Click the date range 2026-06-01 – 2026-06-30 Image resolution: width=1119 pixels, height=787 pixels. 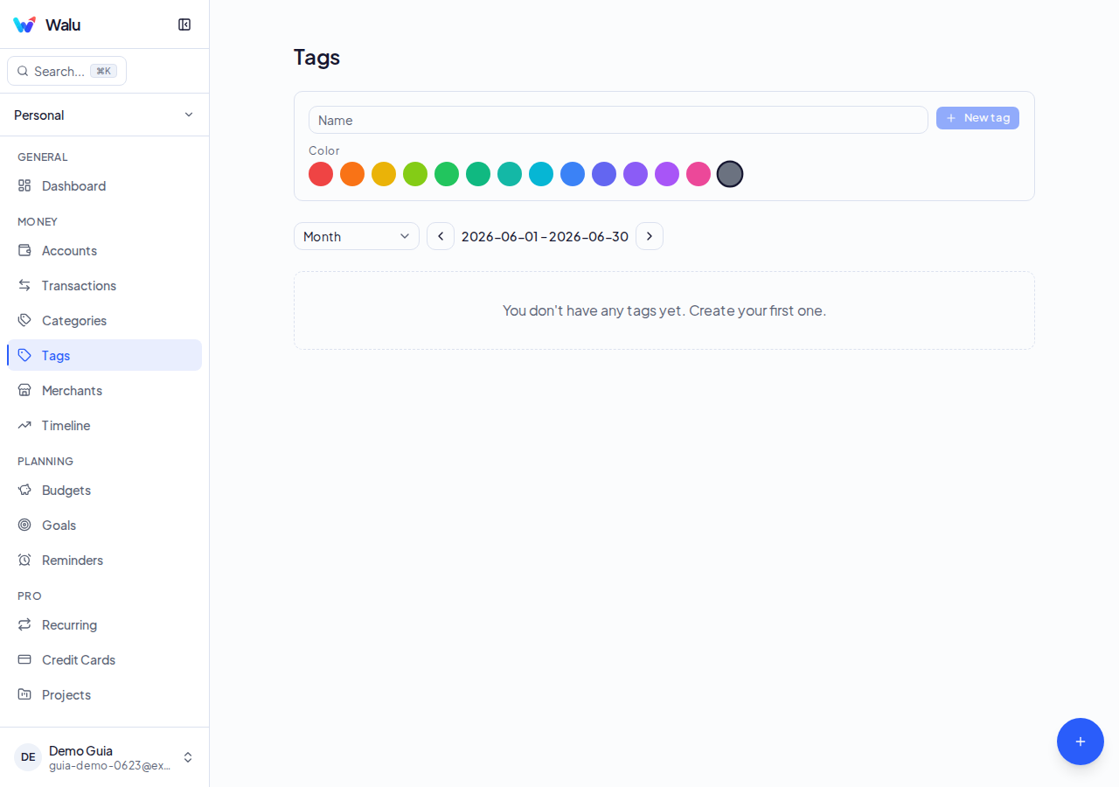[x=545, y=236]
